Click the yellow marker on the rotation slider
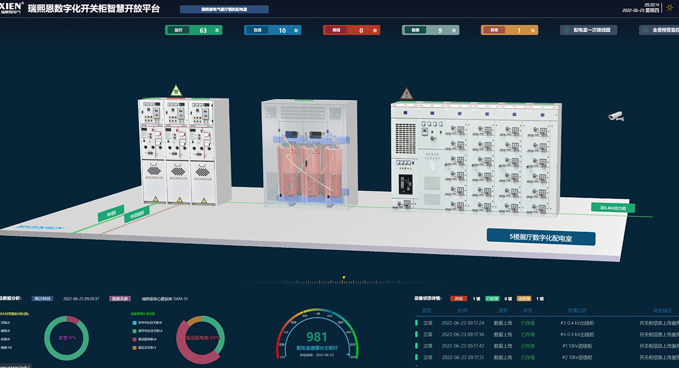This screenshot has width=679, height=368. click(343, 277)
